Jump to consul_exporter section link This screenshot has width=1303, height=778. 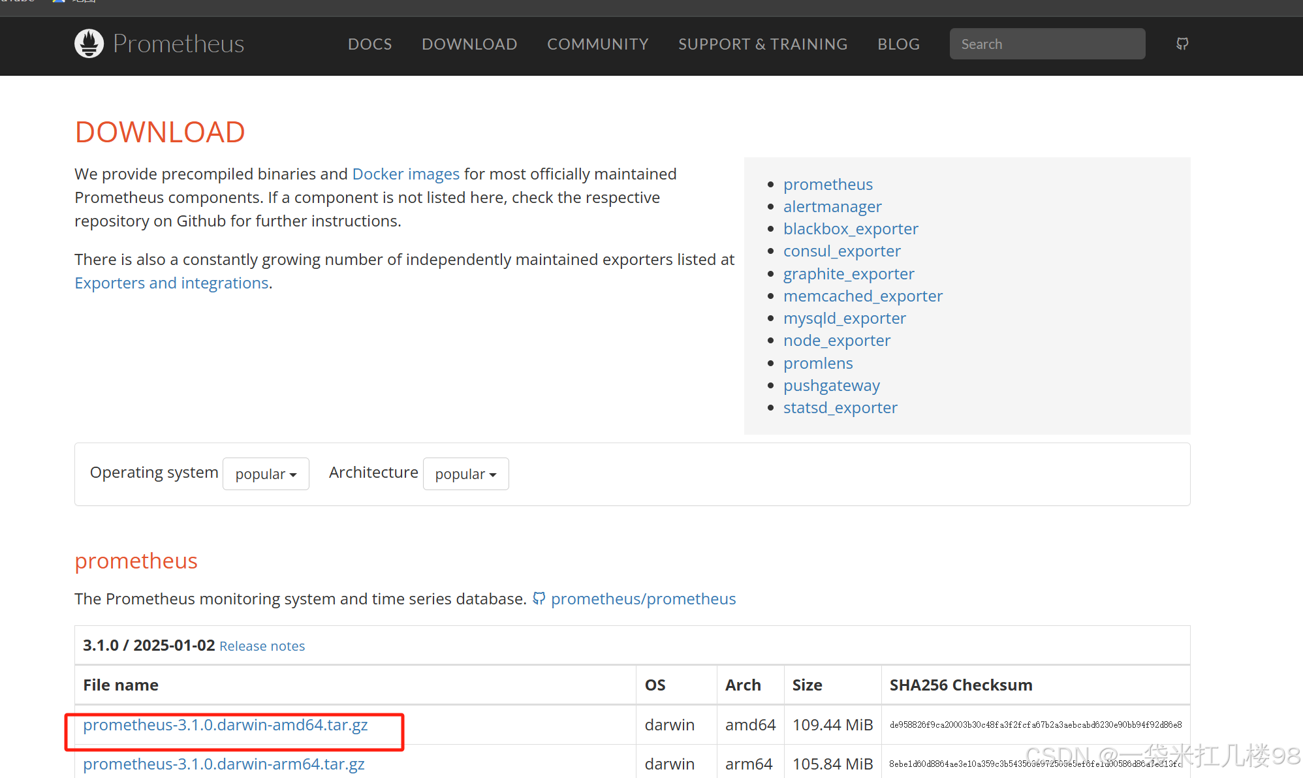(x=842, y=251)
